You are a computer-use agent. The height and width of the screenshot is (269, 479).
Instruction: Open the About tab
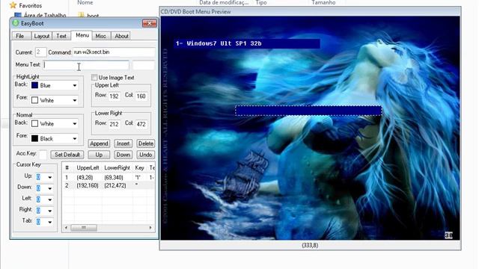[x=121, y=36]
